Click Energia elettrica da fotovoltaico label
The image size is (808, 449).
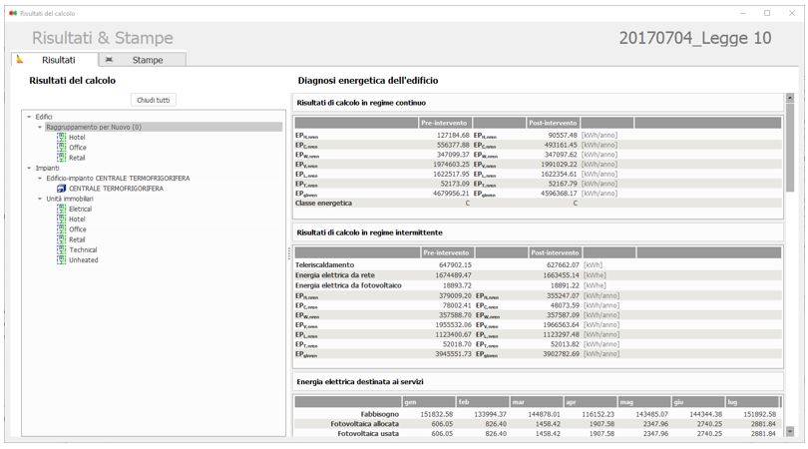[348, 285]
